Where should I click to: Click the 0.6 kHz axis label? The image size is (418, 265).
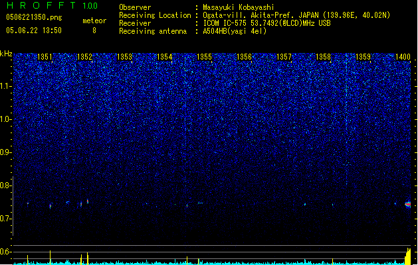[x=5, y=252]
